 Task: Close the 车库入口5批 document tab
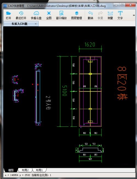(36, 24)
